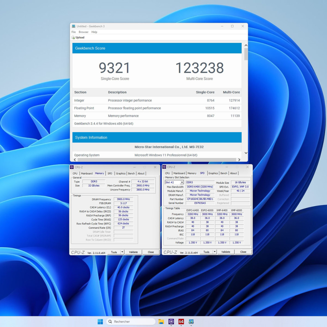This screenshot has height=327, width=327.
Task: Open Graphics tab in left CPU-Z
Action: [121, 173]
